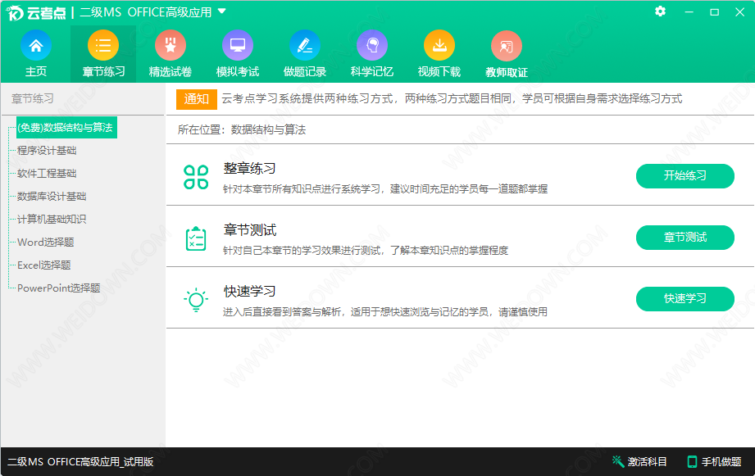The height and width of the screenshot is (476, 755).
Task: Click the 激活科目 wand icon
Action: [618, 461]
